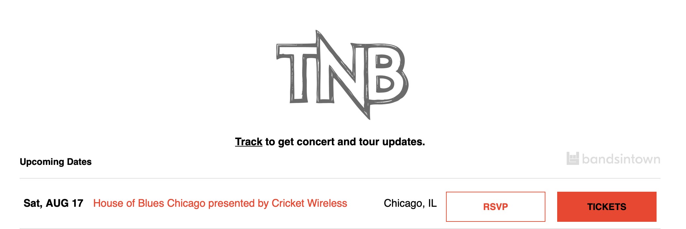686x229 pixels.
Task: Click the letter B in the logo
Action: [386, 73]
